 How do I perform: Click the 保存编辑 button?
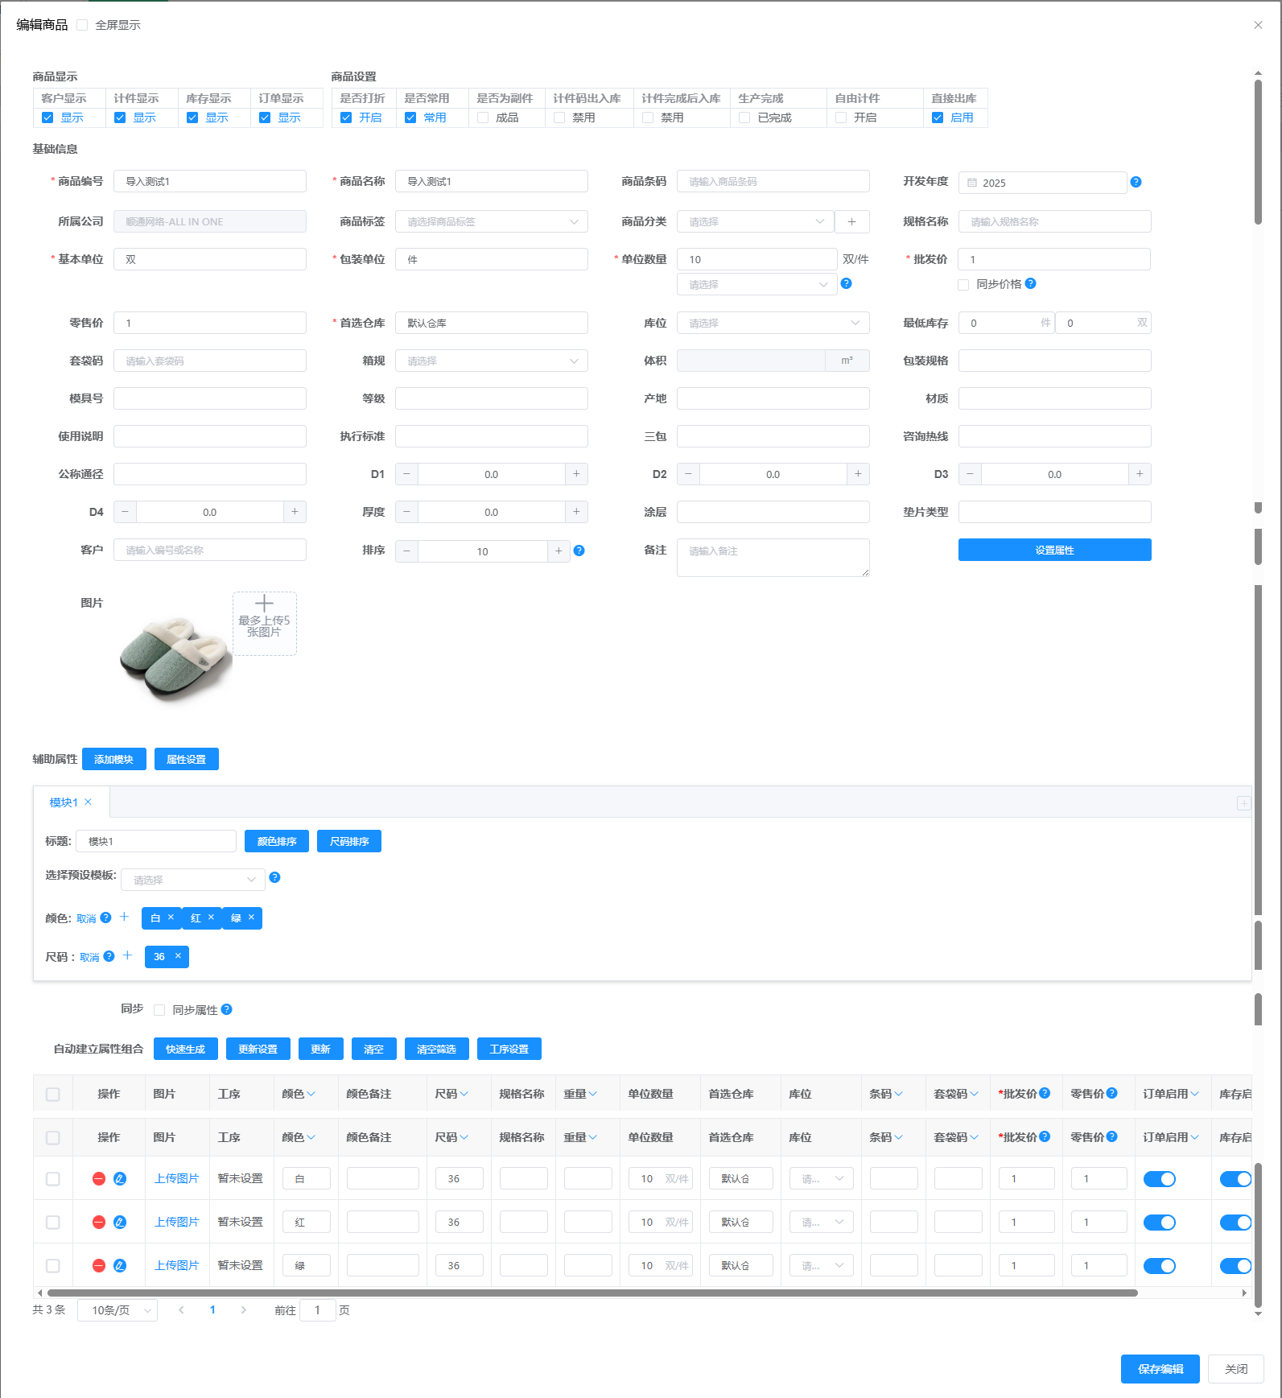click(x=1160, y=1369)
